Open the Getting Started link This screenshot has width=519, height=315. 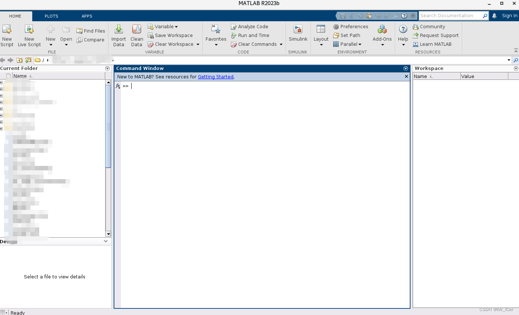pyautogui.click(x=216, y=77)
